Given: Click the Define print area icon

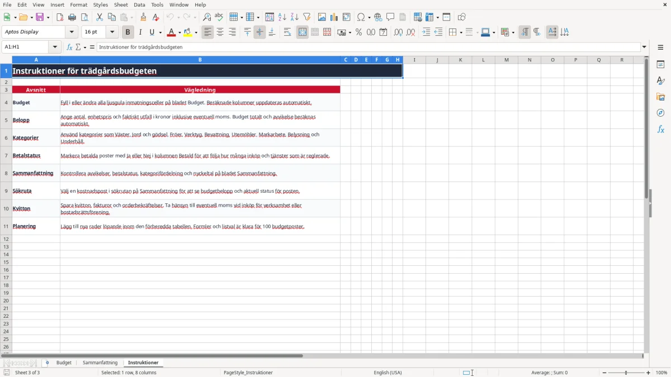Looking at the screenshot, I should pos(418,17).
